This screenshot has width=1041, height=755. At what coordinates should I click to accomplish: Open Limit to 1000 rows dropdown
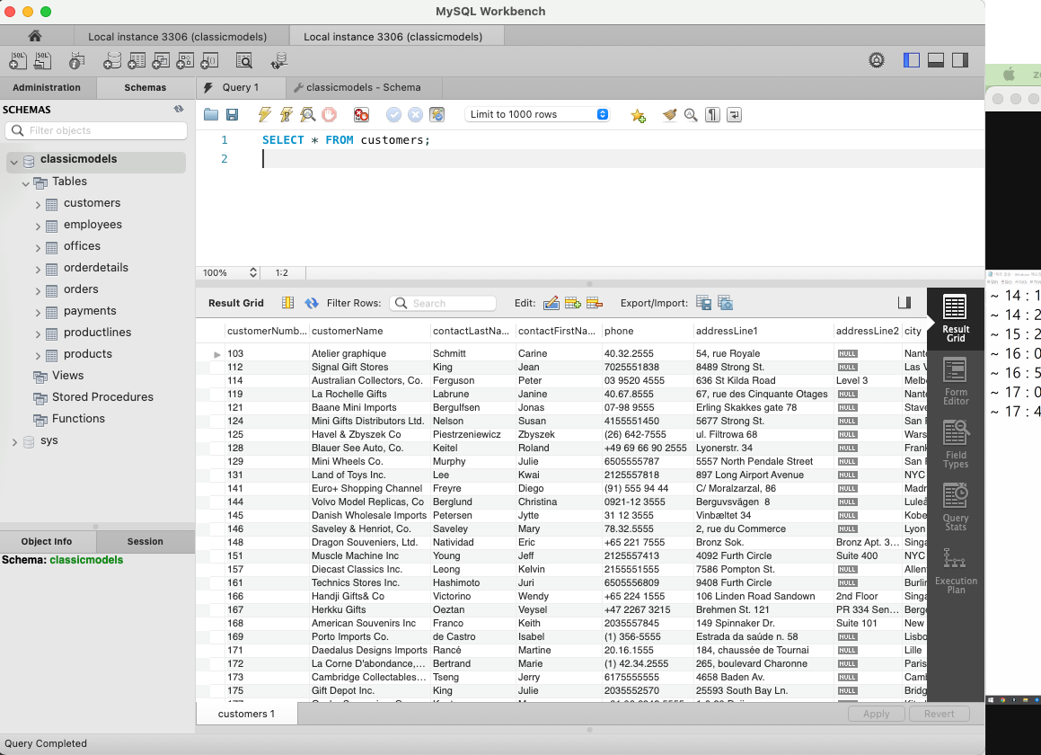point(537,114)
